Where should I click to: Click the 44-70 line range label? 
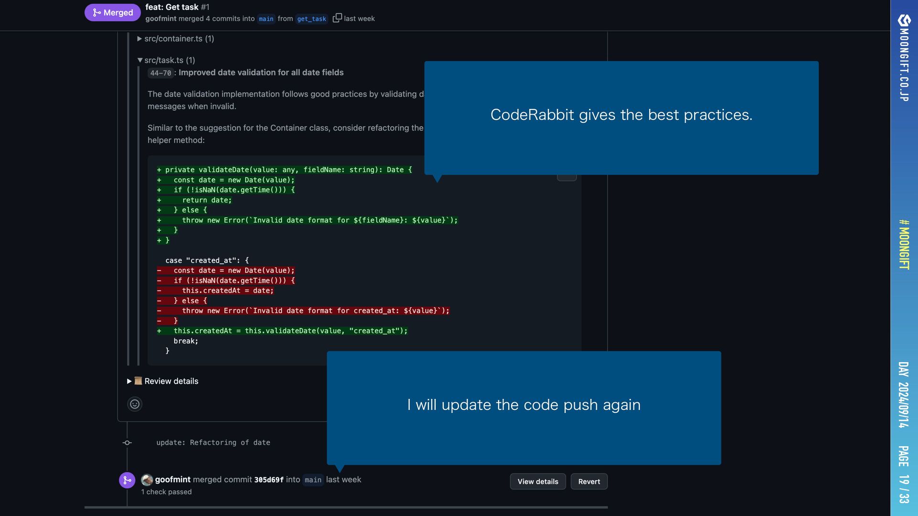(160, 73)
